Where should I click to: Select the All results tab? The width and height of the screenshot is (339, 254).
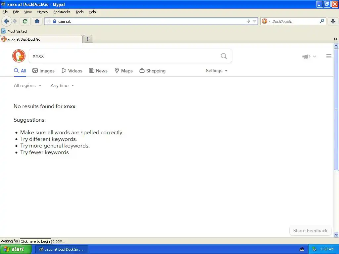[20, 71]
